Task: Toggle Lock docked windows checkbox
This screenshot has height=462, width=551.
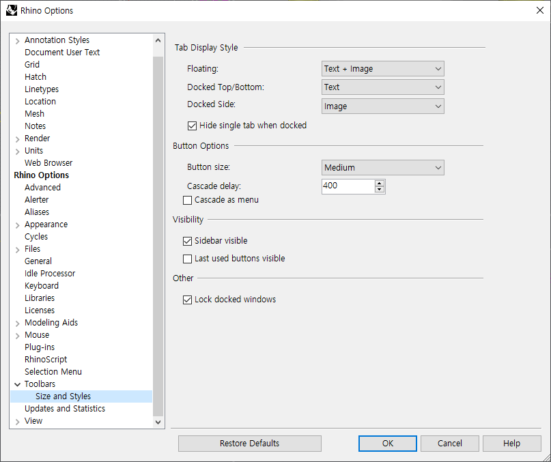Action: (187, 300)
